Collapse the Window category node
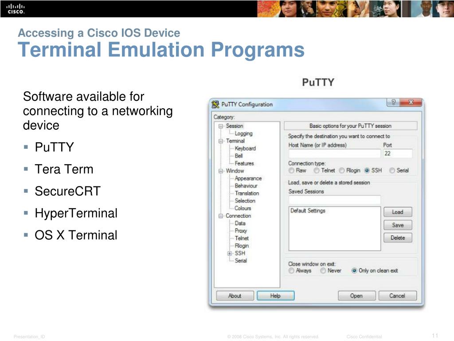The image size is (454, 341). (x=221, y=171)
